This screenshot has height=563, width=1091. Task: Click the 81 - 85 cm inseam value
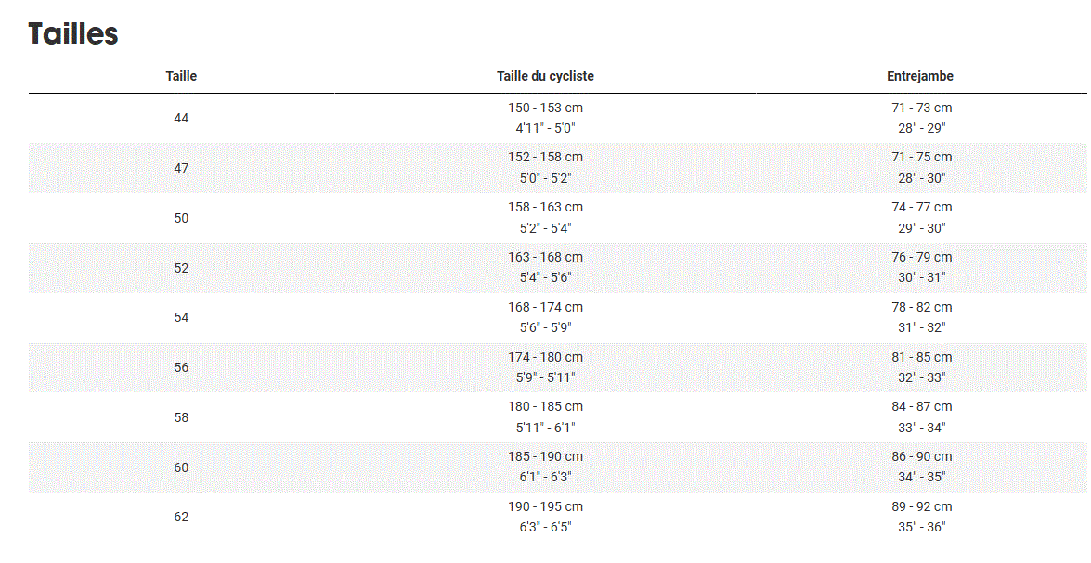click(x=921, y=357)
